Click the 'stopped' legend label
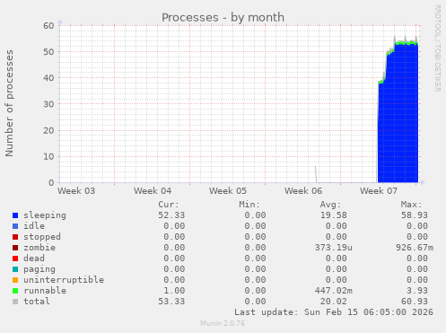 pyautogui.click(x=42, y=237)
